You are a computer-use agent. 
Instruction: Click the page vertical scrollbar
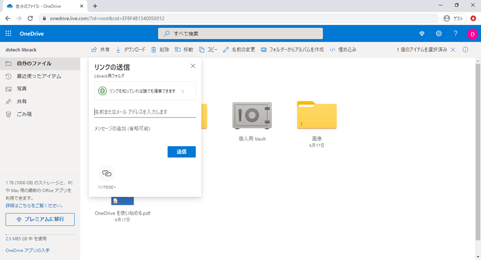(x=478, y=152)
